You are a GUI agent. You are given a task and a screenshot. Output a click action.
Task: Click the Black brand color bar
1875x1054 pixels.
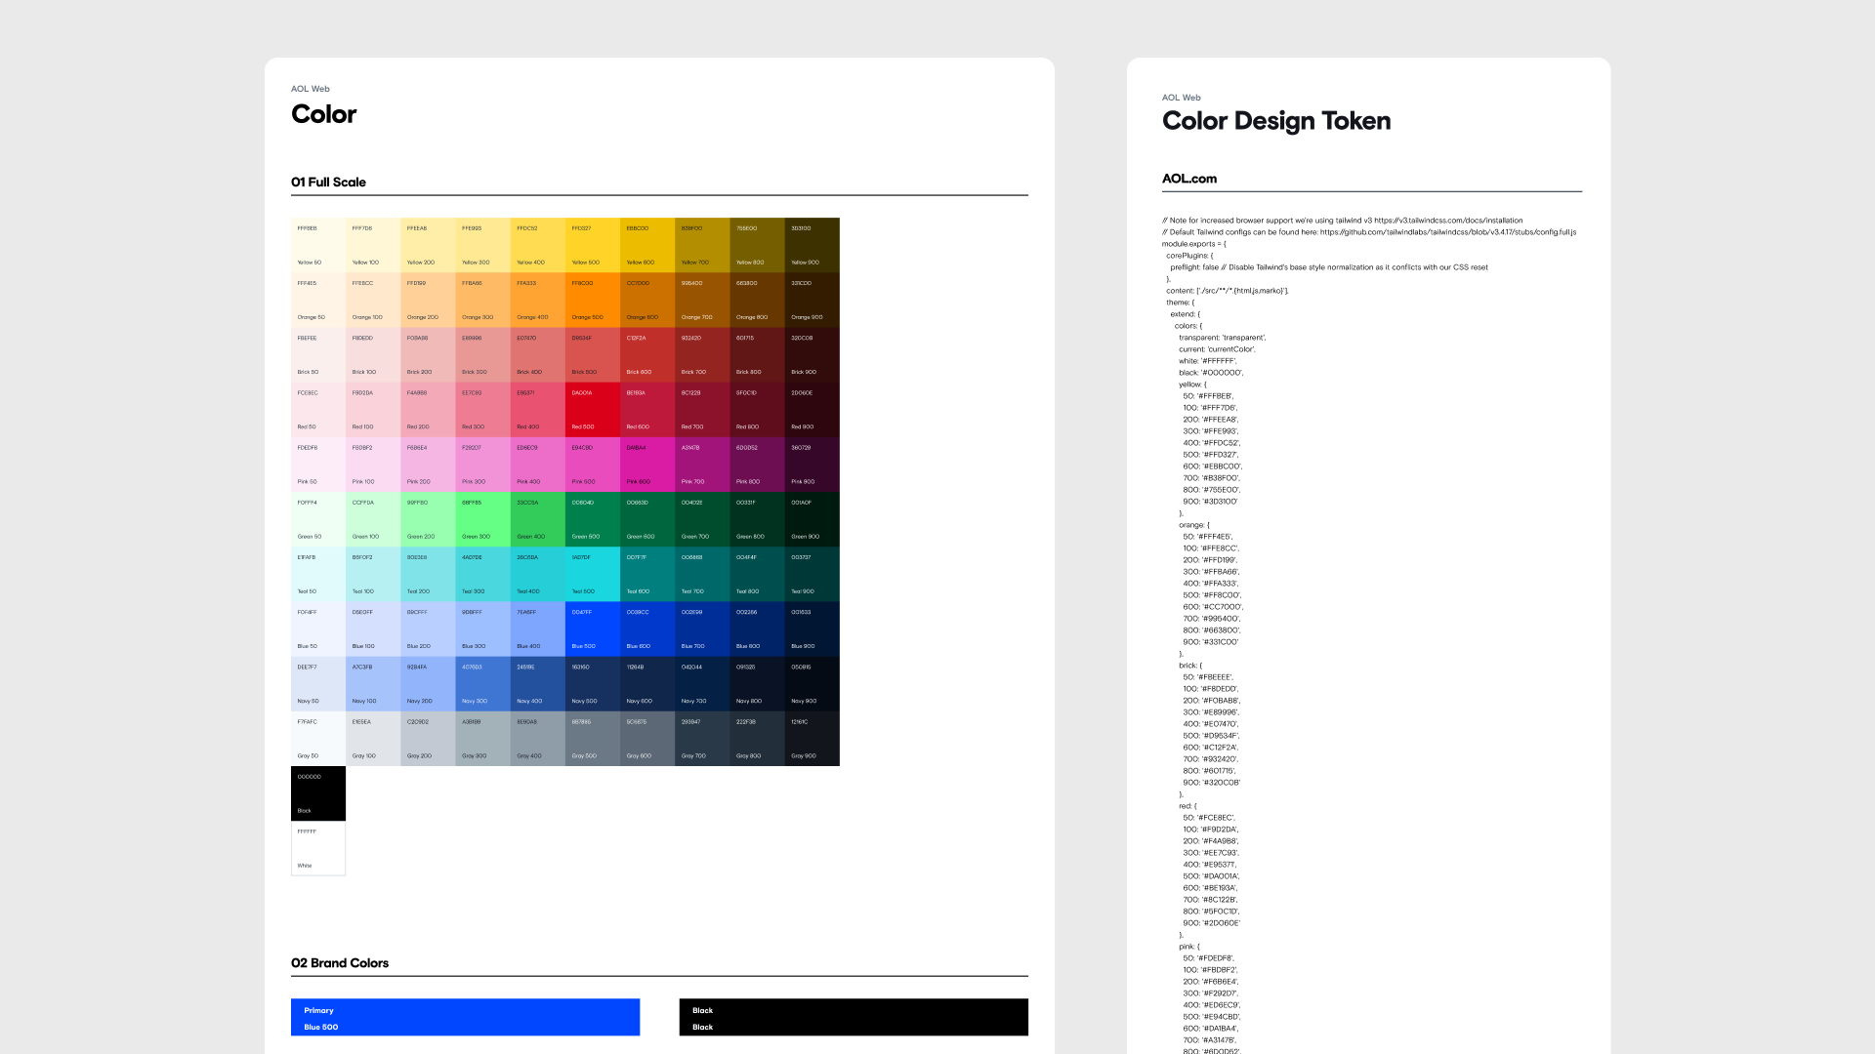(854, 1017)
